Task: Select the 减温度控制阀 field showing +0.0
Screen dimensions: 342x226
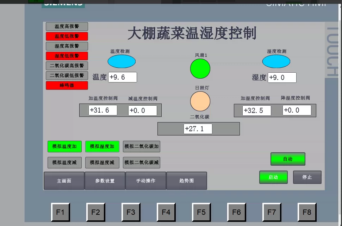Action: 142,111
